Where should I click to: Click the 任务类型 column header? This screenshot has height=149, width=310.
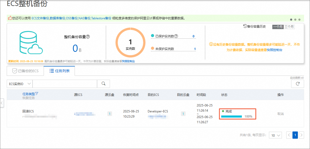[x=29, y=94]
